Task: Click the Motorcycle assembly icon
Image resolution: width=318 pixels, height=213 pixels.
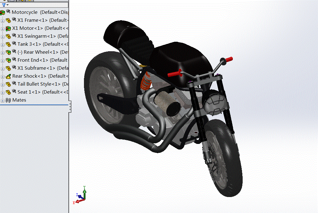Action: 2,13
